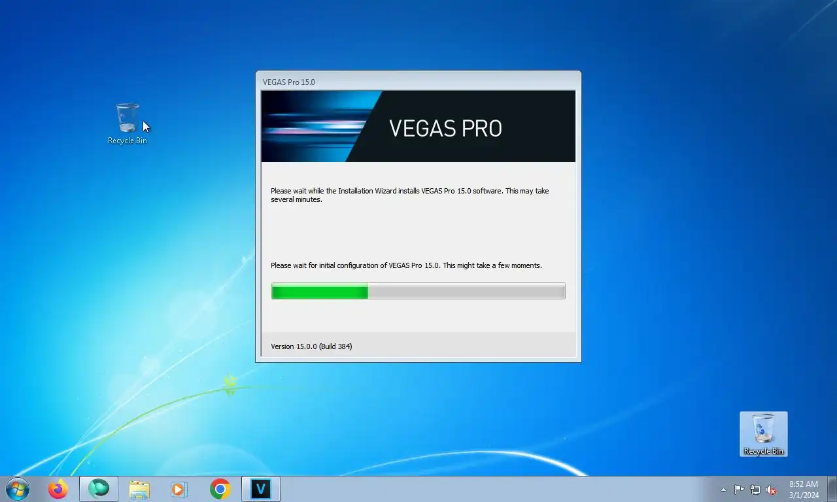
Task: Click the 'Please wait while the Installation Wizard' text
Action: [410, 195]
